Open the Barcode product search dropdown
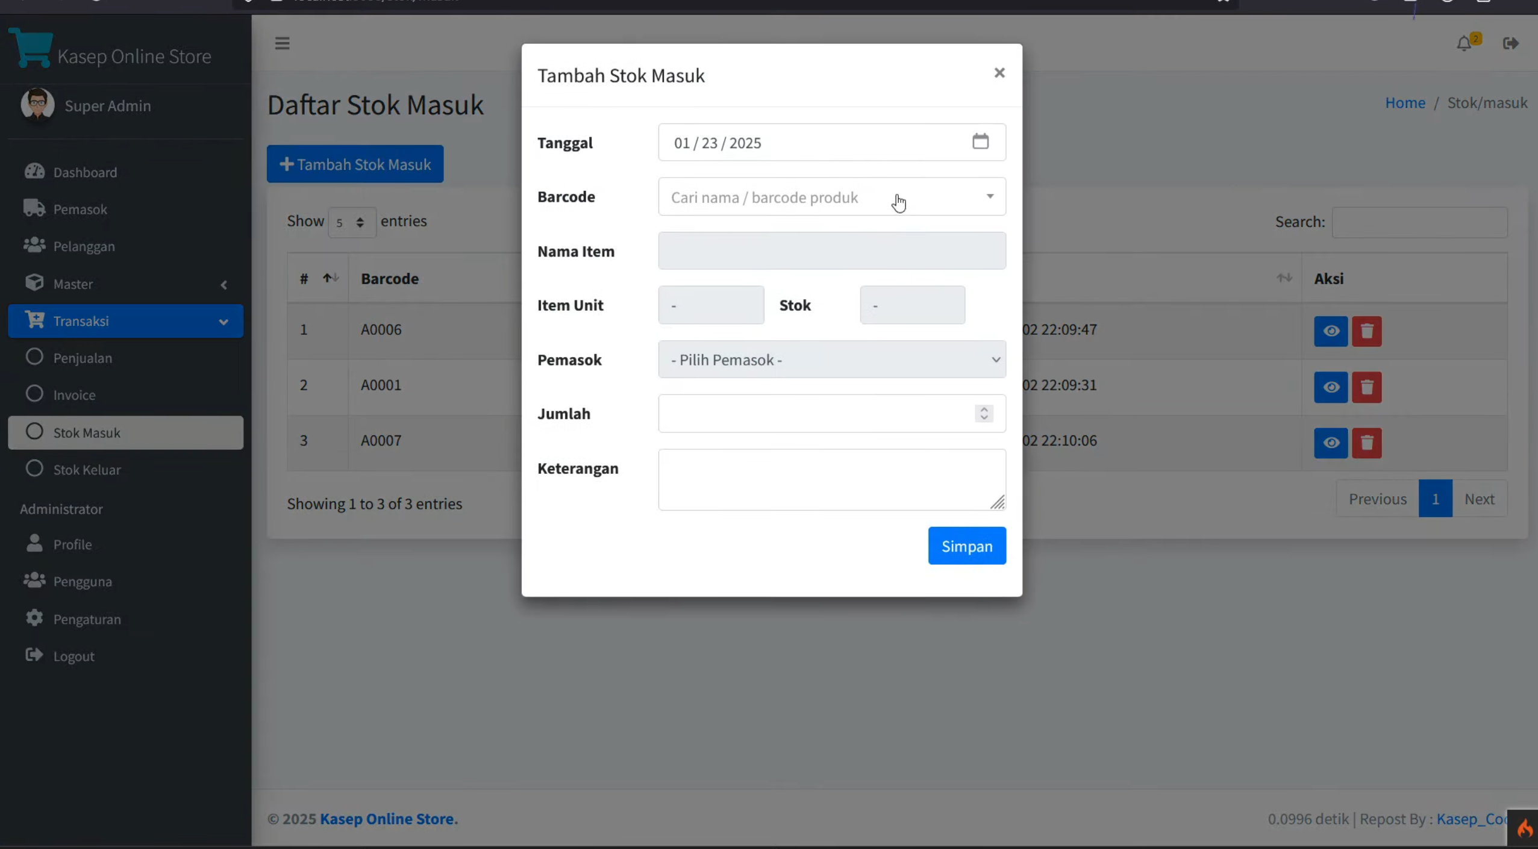 pos(831,197)
